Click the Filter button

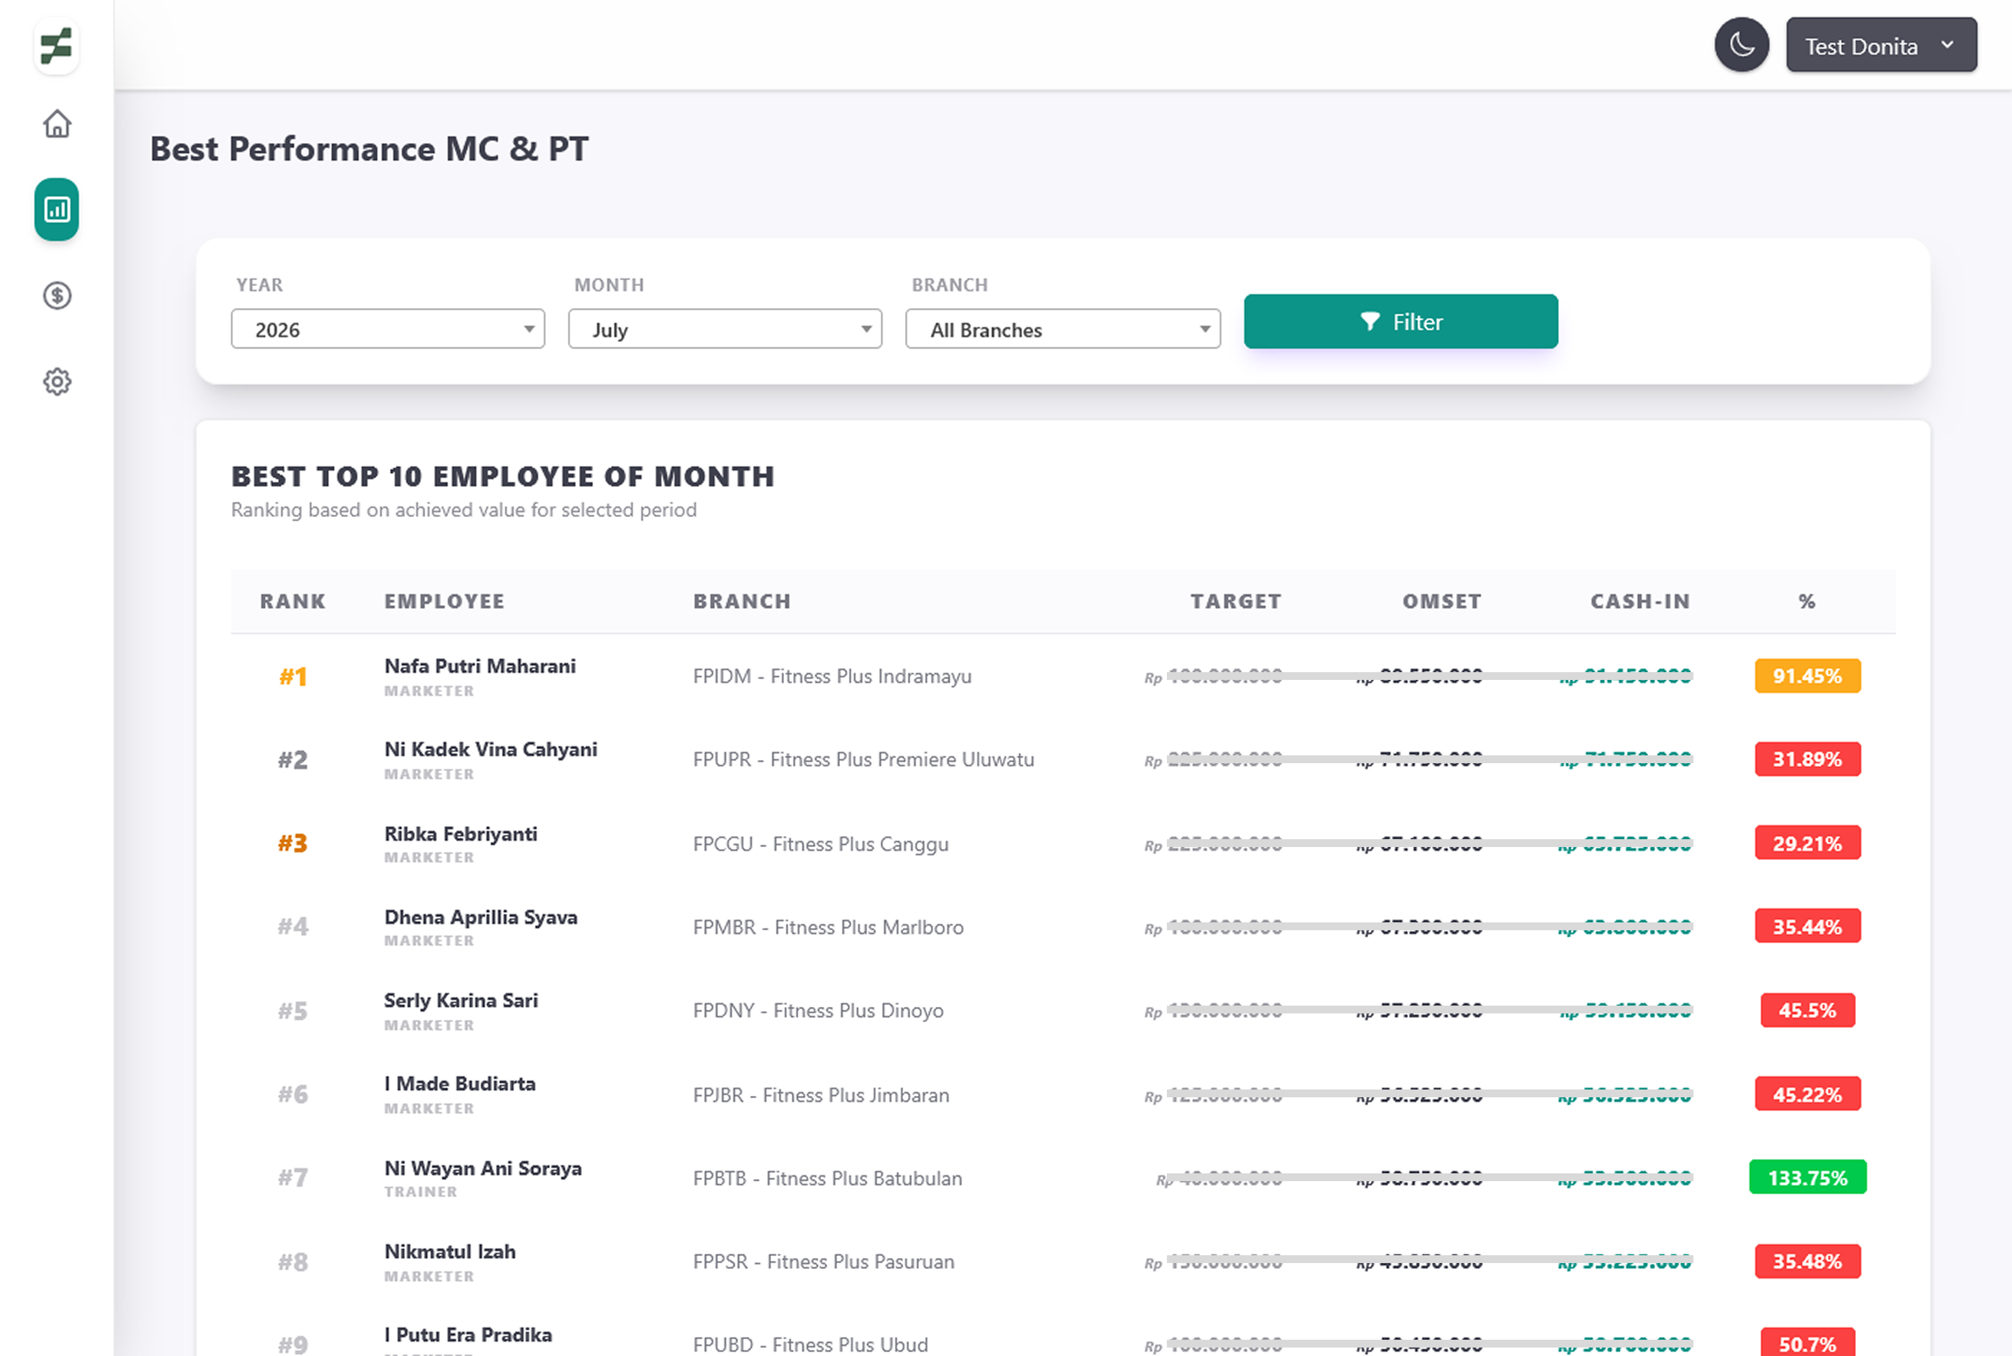coord(1401,322)
